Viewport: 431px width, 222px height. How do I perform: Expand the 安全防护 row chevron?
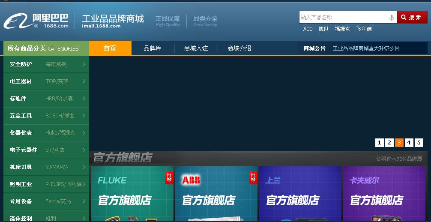[84, 64]
